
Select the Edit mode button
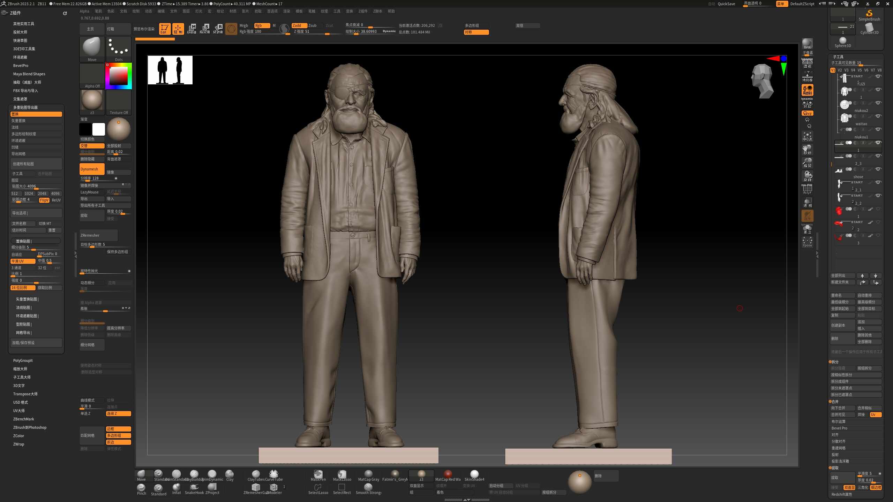coord(165,29)
